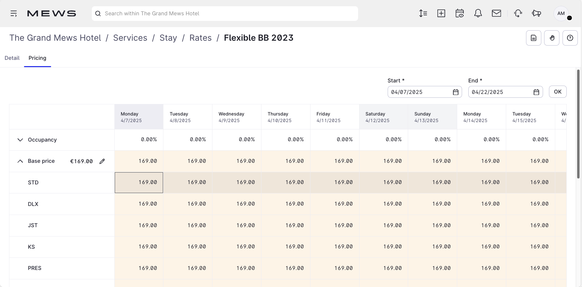Viewport: 582px width, 287px height.
Task: Open the Start date calendar picker icon
Action: 455,92
